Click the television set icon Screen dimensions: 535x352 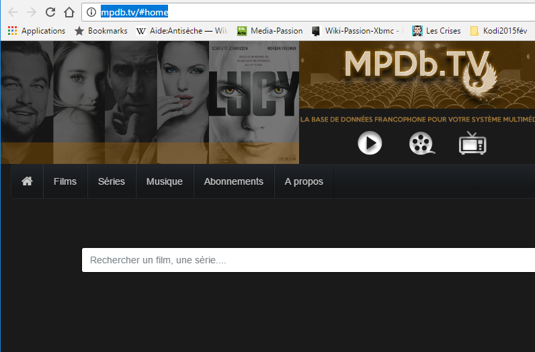(x=472, y=143)
